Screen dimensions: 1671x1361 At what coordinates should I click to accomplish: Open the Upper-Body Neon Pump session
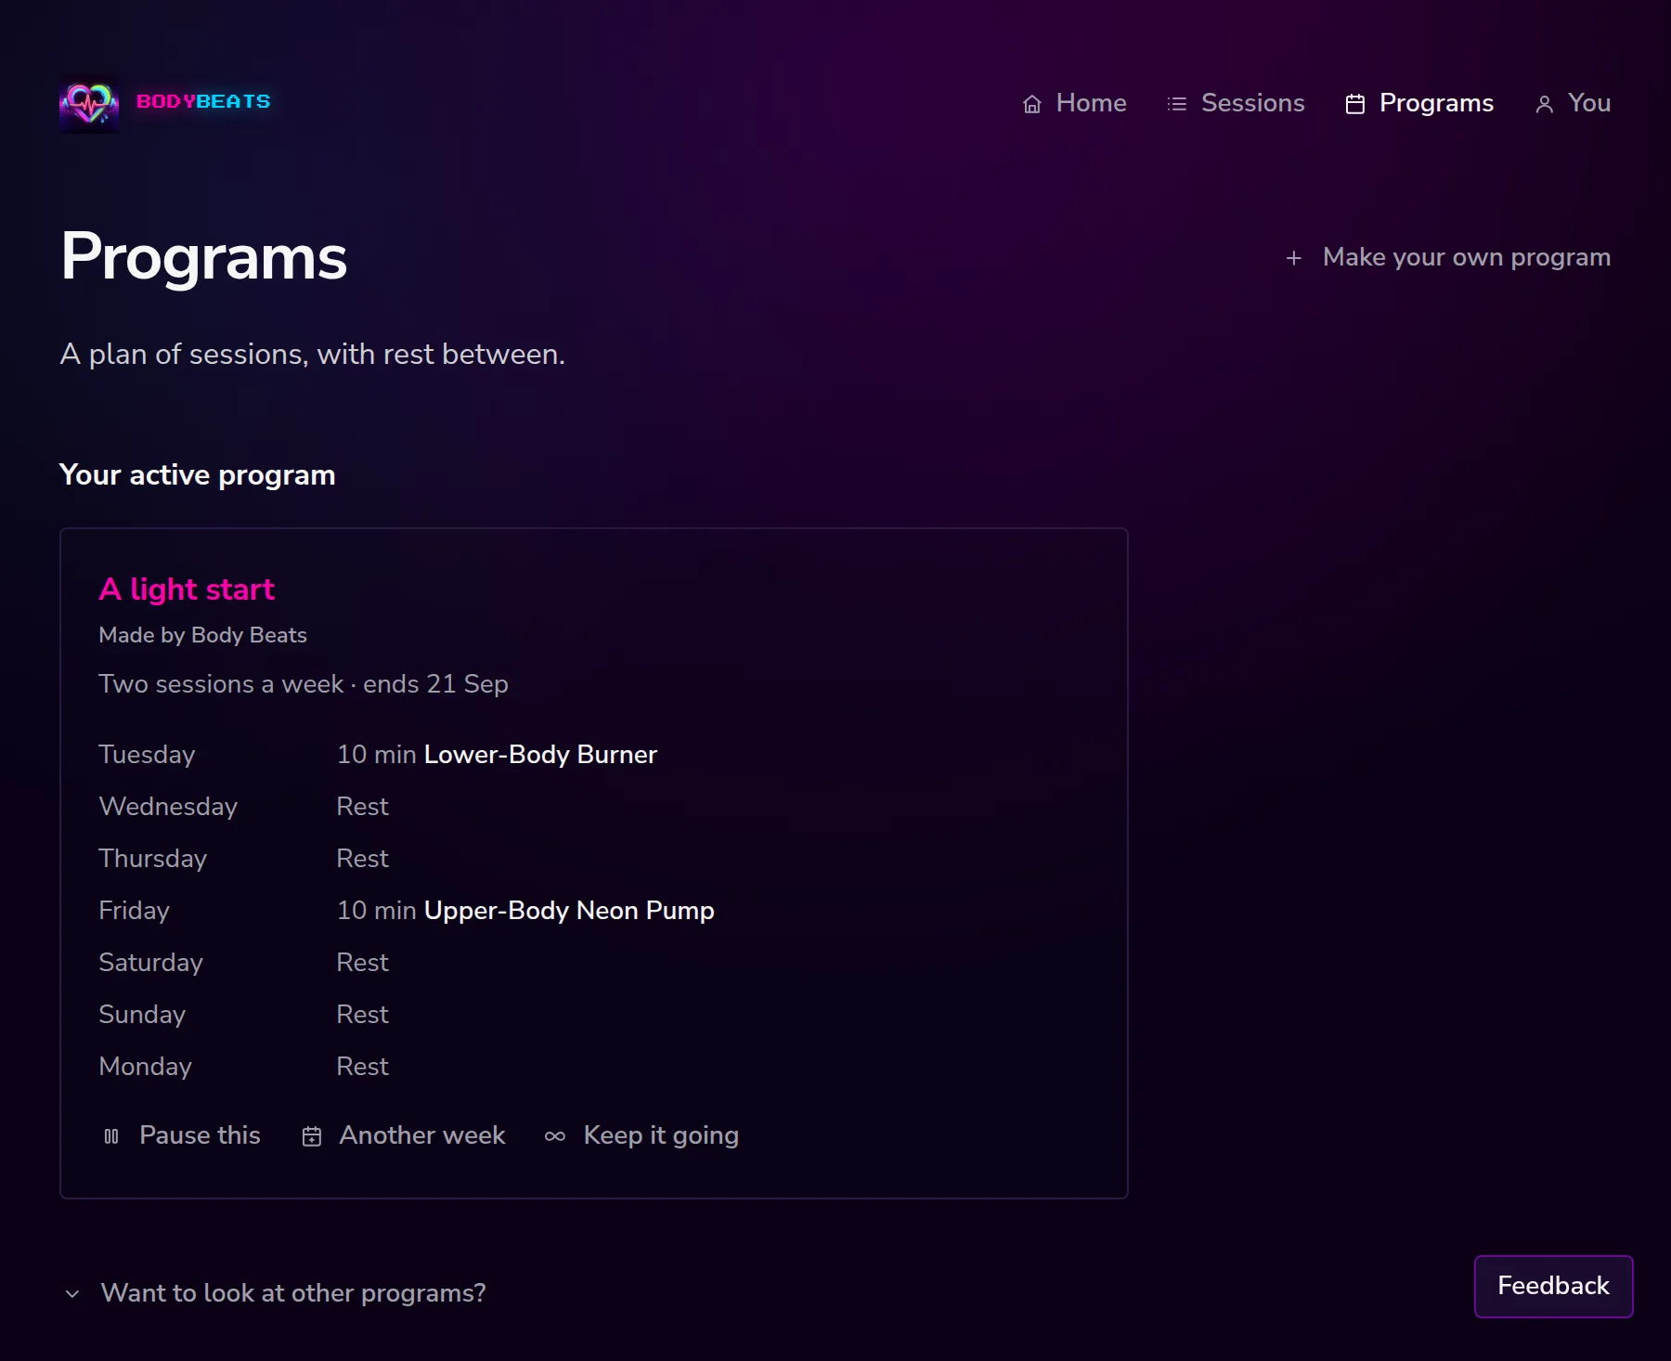(569, 910)
